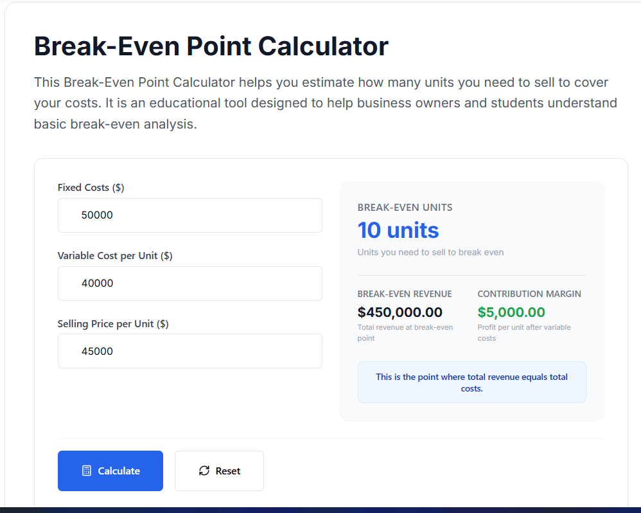Click the blue informational note about total revenue
The width and height of the screenshot is (641, 513).
coord(471,382)
